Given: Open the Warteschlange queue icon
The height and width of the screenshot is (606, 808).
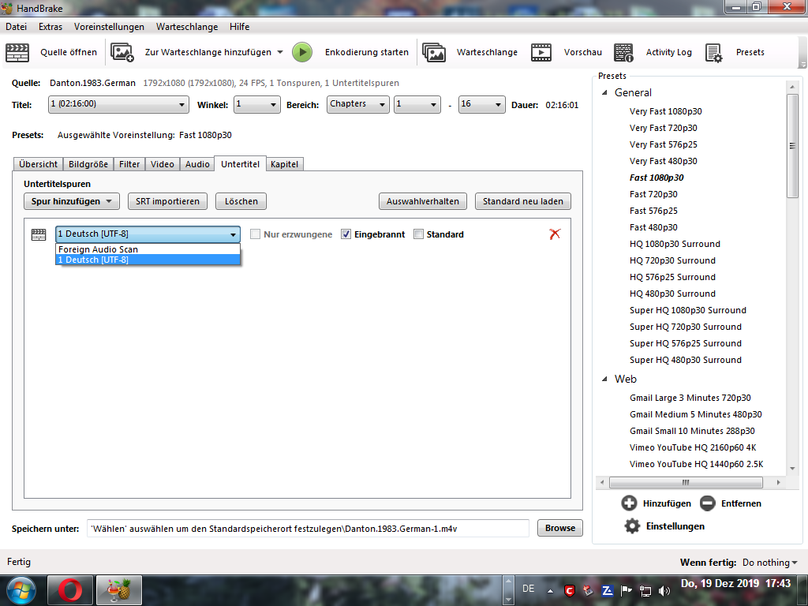Looking at the screenshot, I should pyautogui.click(x=434, y=53).
